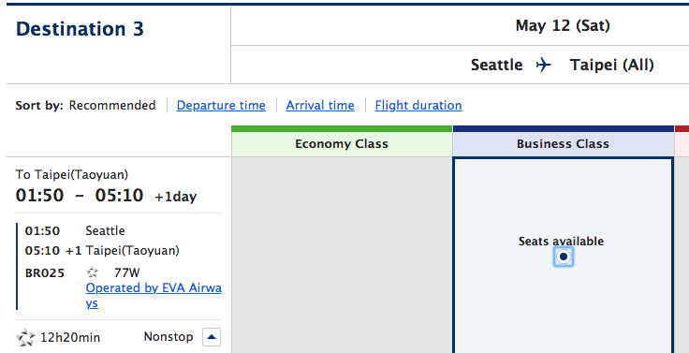Click the Star Alliance icon beside 77W
This screenshot has height=353, width=689.
92,273
